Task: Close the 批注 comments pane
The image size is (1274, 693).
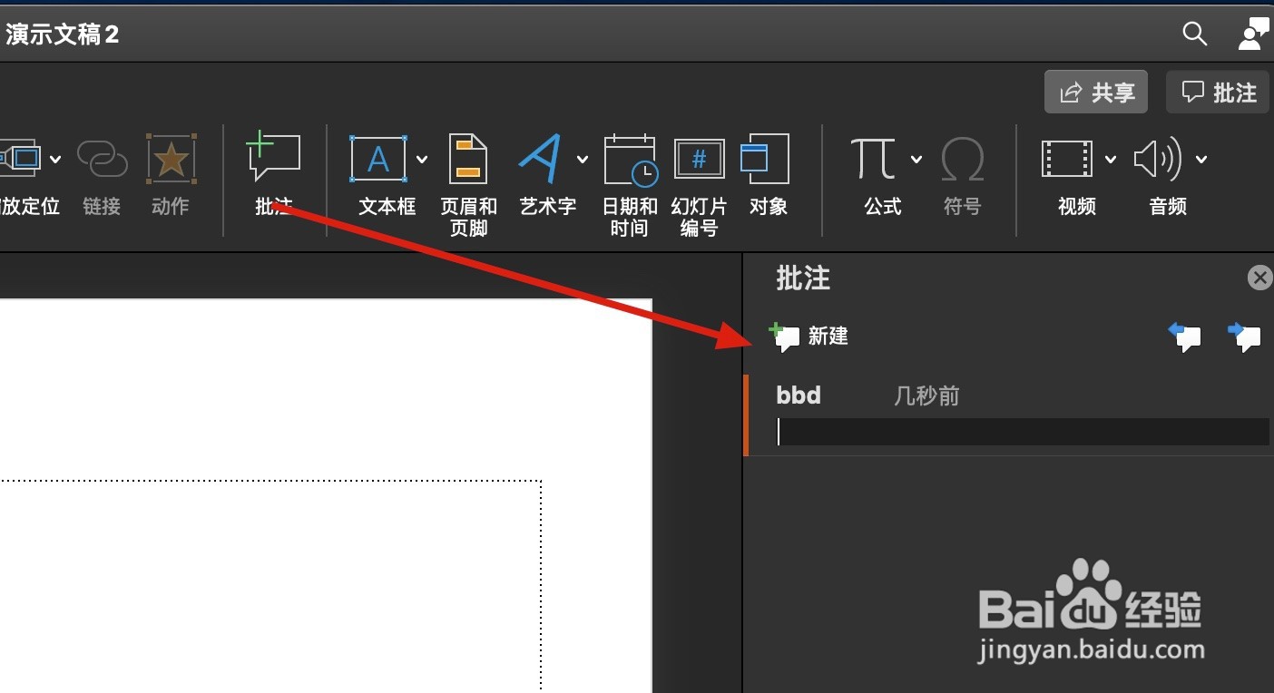Action: 1259,278
